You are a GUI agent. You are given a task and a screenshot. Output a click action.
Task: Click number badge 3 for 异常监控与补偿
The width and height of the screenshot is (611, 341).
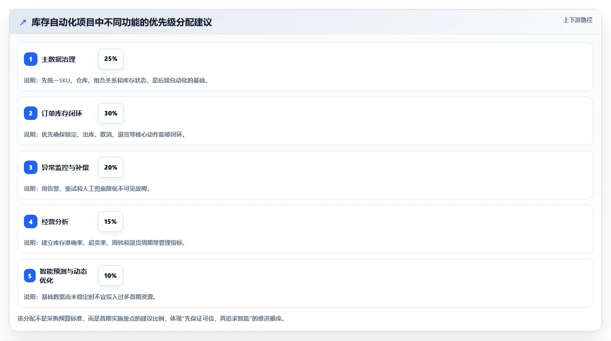pyautogui.click(x=31, y=167)
